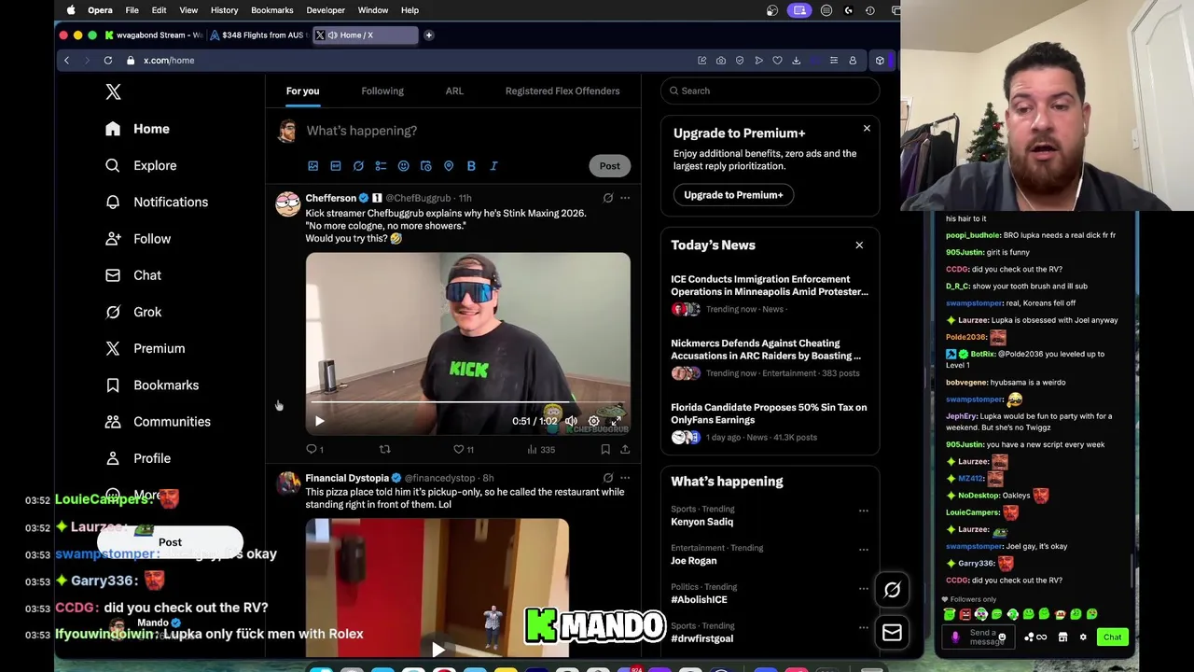Click the X search field
Viewport: 1194px width, 672px height.
[770, 91]
